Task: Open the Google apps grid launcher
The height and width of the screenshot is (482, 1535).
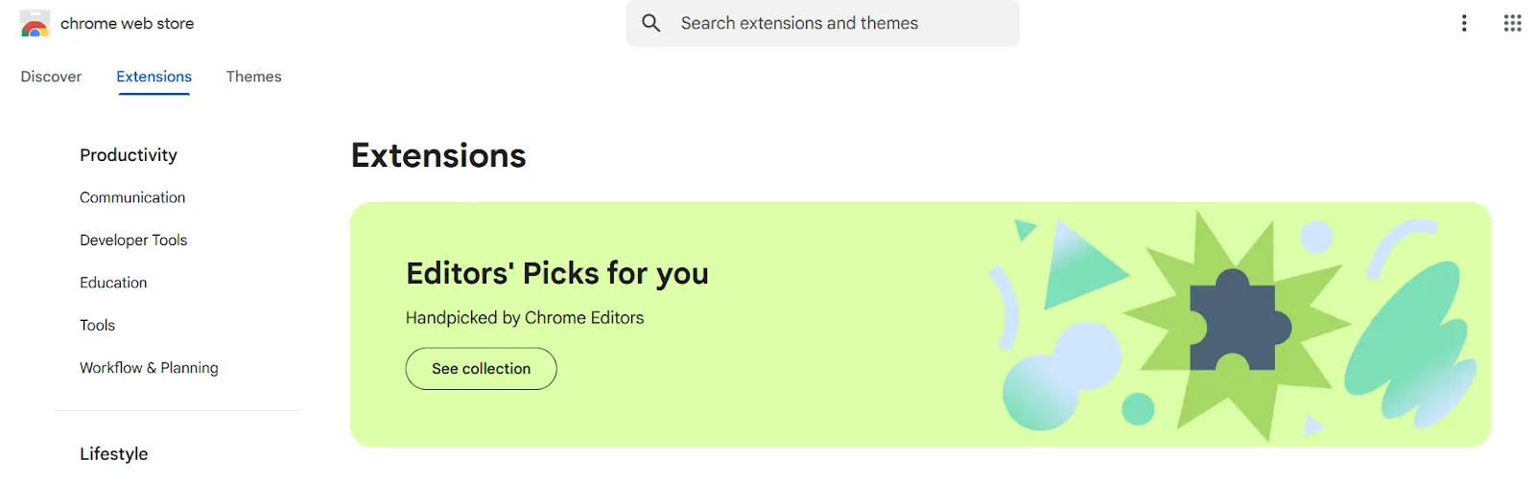Action: [x=1512, y=23]
